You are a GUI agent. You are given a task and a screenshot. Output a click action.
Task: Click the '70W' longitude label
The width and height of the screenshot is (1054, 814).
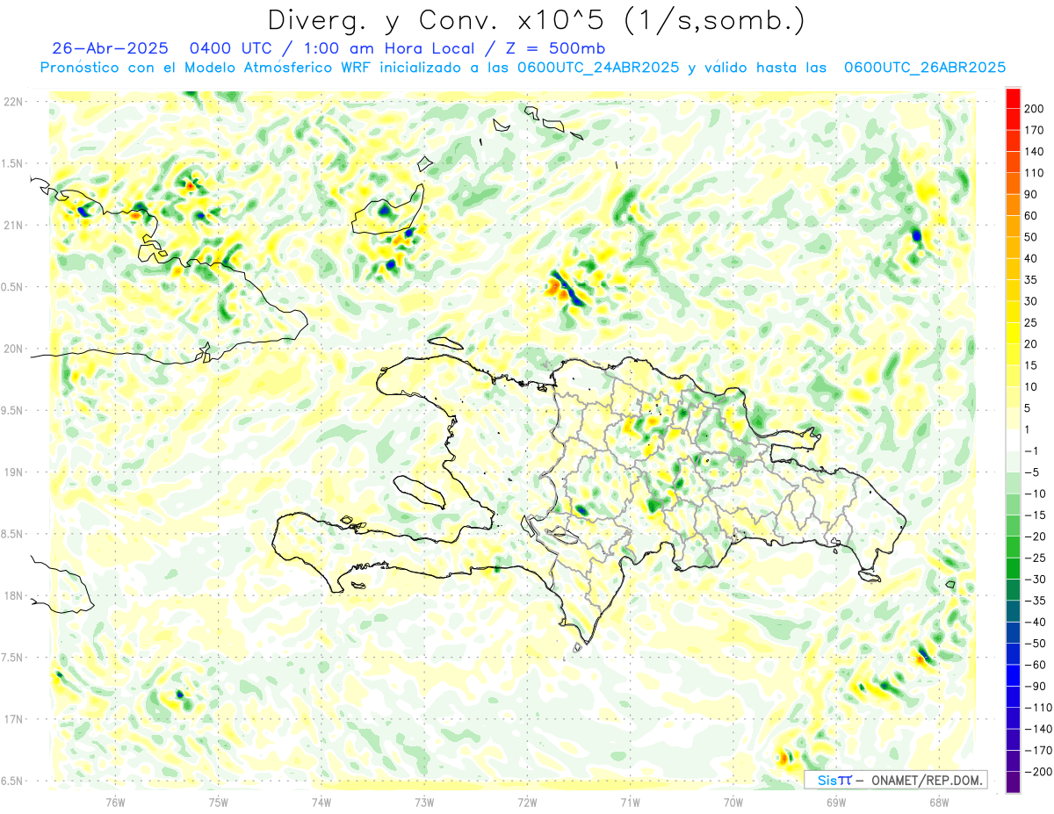733,802
